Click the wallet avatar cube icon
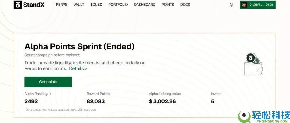290x123 pixels. point(244,5)
